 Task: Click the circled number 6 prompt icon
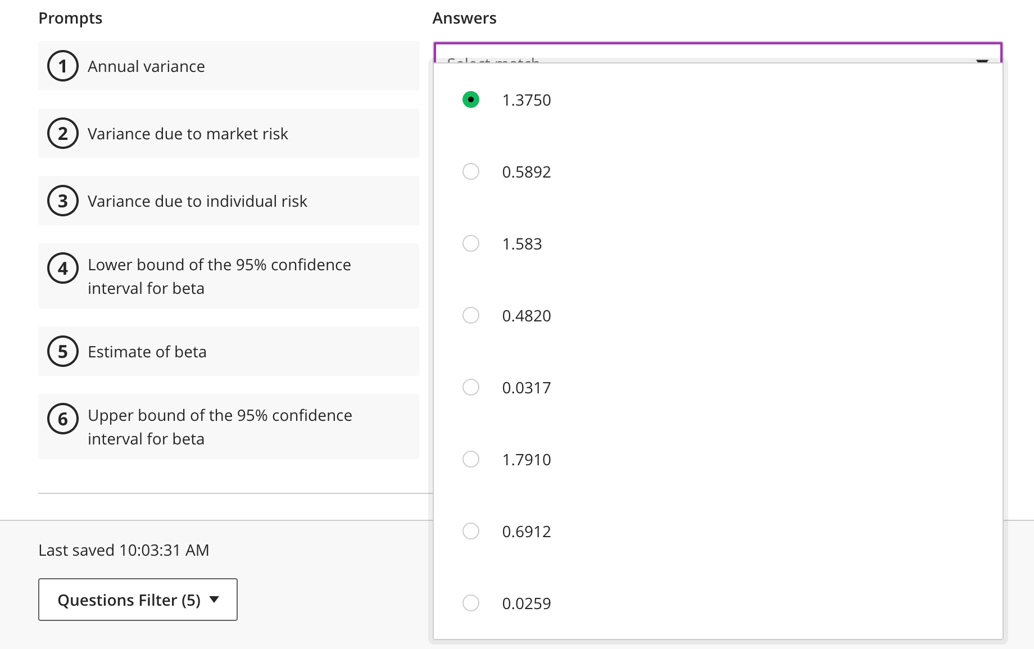pyautogui.click(x=63, y=419)
